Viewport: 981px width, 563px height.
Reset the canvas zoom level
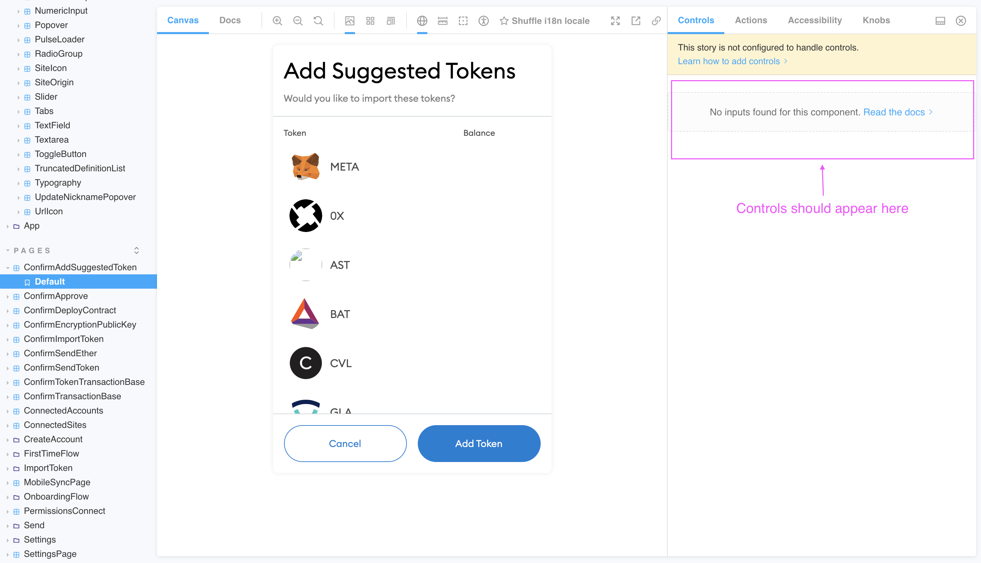[x=318, y=20]
